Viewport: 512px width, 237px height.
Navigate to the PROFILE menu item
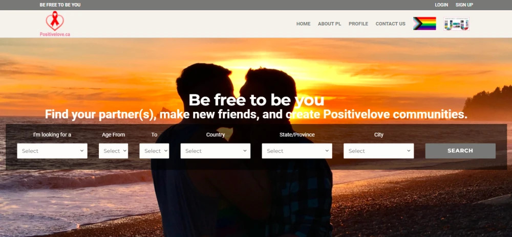358,24
